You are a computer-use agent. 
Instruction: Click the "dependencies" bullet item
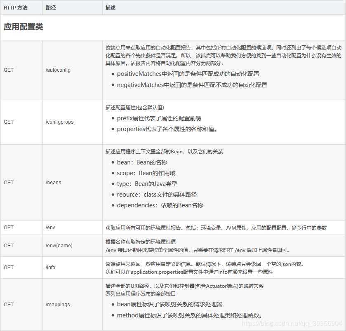click(x=160, y=205)
